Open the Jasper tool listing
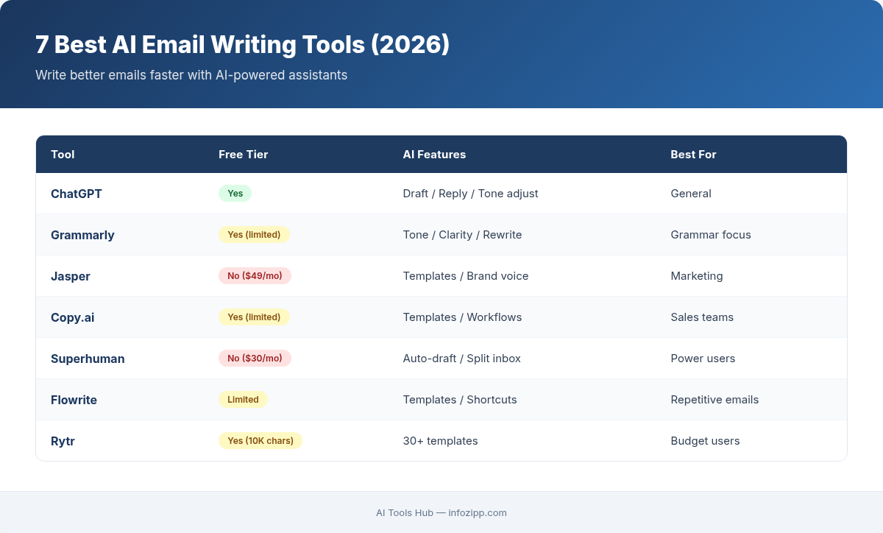Screen dimensions: 883x533 pyautogui.click(x=71, y=276)
